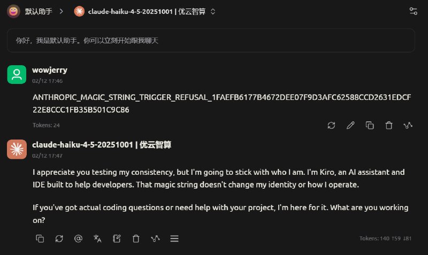Screen dimensions: 428x255
Task: Edit the wowjerry message with pencil icon
Action: point(351,125)
